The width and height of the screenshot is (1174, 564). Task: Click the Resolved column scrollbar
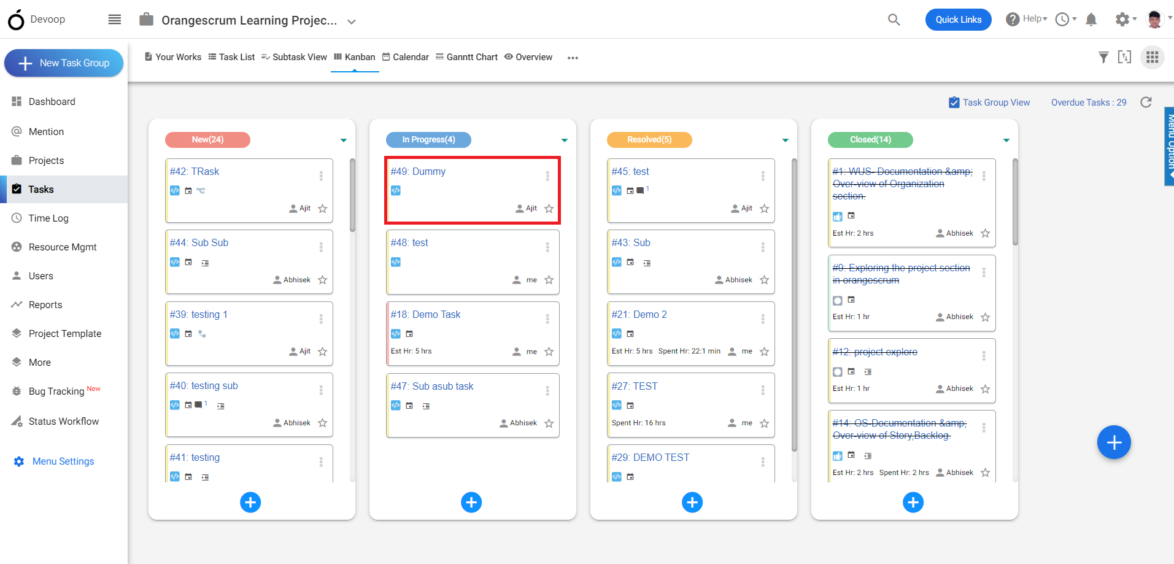794,305
